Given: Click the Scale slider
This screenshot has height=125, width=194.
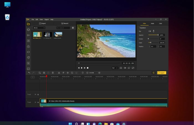Looking at the screenshot, I should [x=154, y=43].
